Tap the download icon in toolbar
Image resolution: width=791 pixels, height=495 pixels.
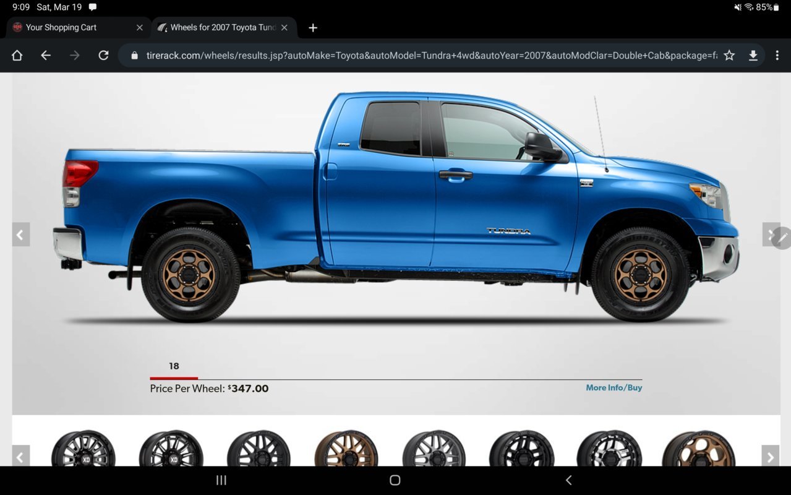click(753, 55)
